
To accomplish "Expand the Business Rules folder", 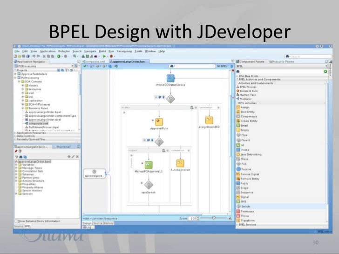I will pos(23,108).
